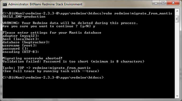Screen dimensions: 182x101
Task: Minimize the BitNami Redmine Stack window
Action: 156,3
